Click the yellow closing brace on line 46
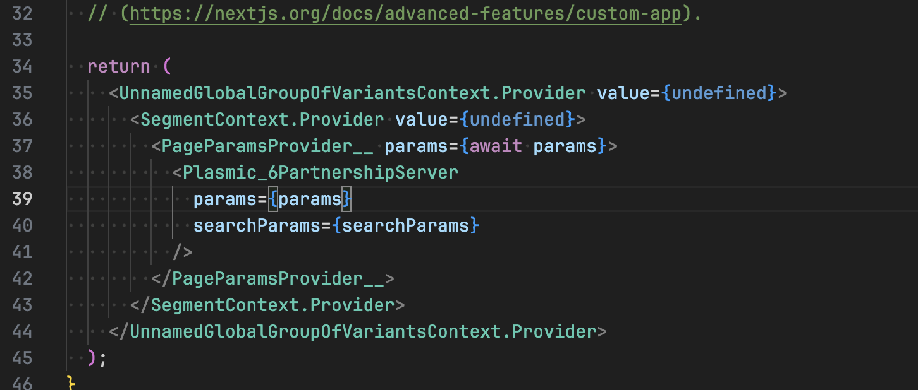Screen dimensions: 918x390 71,383
